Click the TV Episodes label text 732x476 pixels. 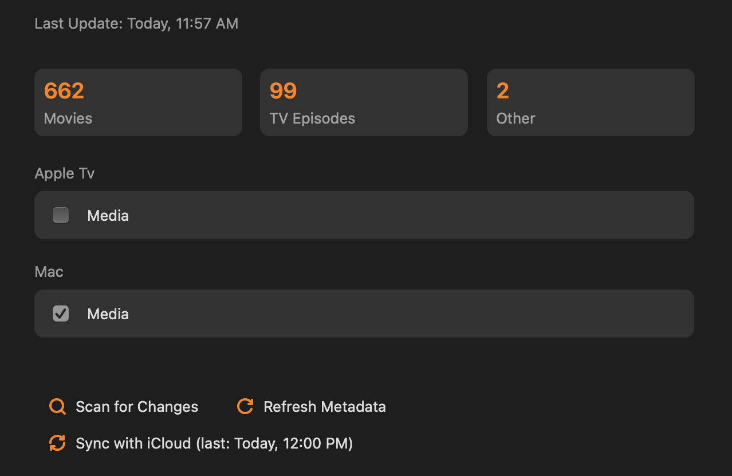coord(312,118)
